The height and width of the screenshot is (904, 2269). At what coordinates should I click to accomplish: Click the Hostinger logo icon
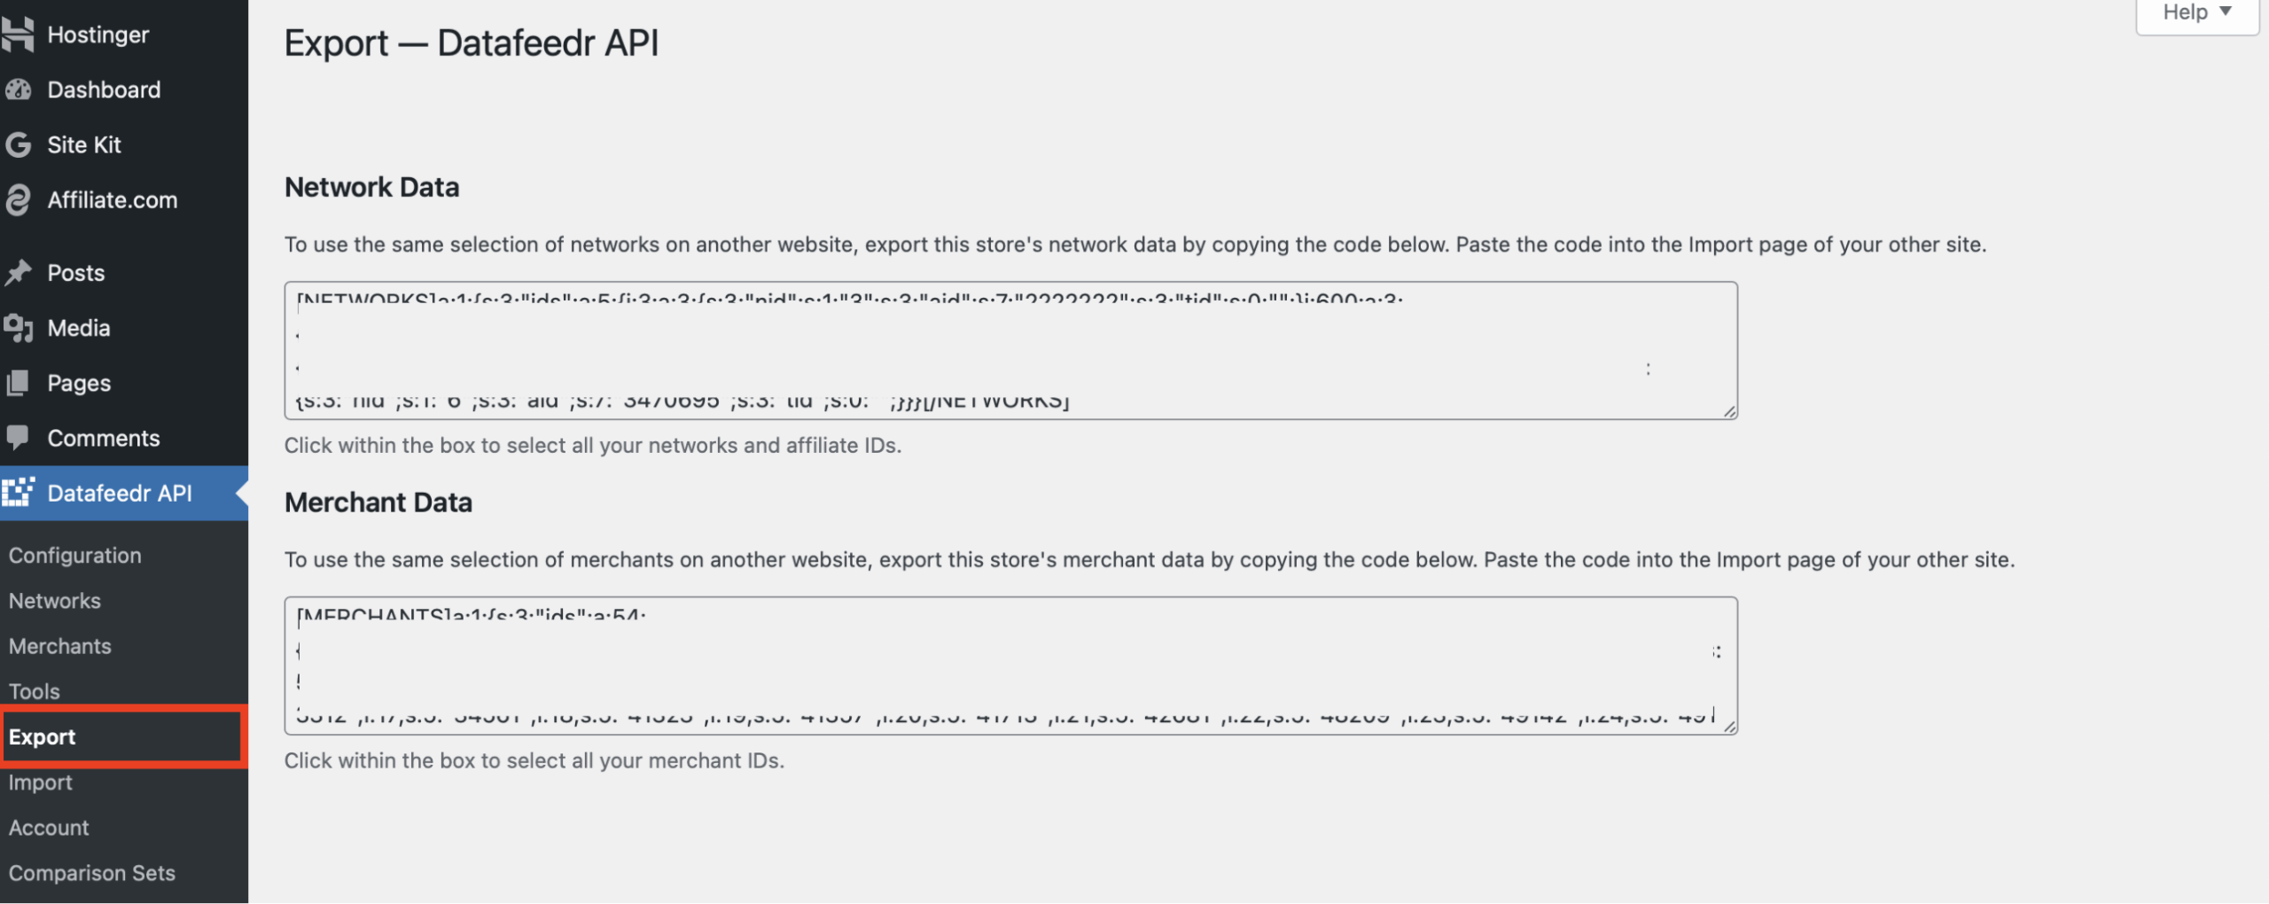click(x=18, y=35)
